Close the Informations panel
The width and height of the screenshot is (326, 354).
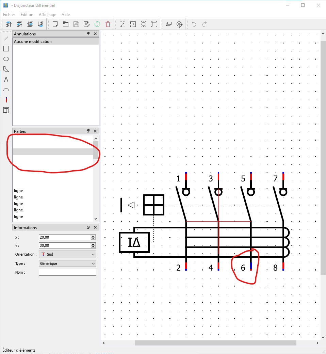pyautogui.click(x=95, y=227)
